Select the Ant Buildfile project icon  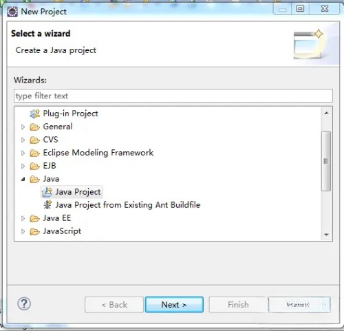click(47, 205)
